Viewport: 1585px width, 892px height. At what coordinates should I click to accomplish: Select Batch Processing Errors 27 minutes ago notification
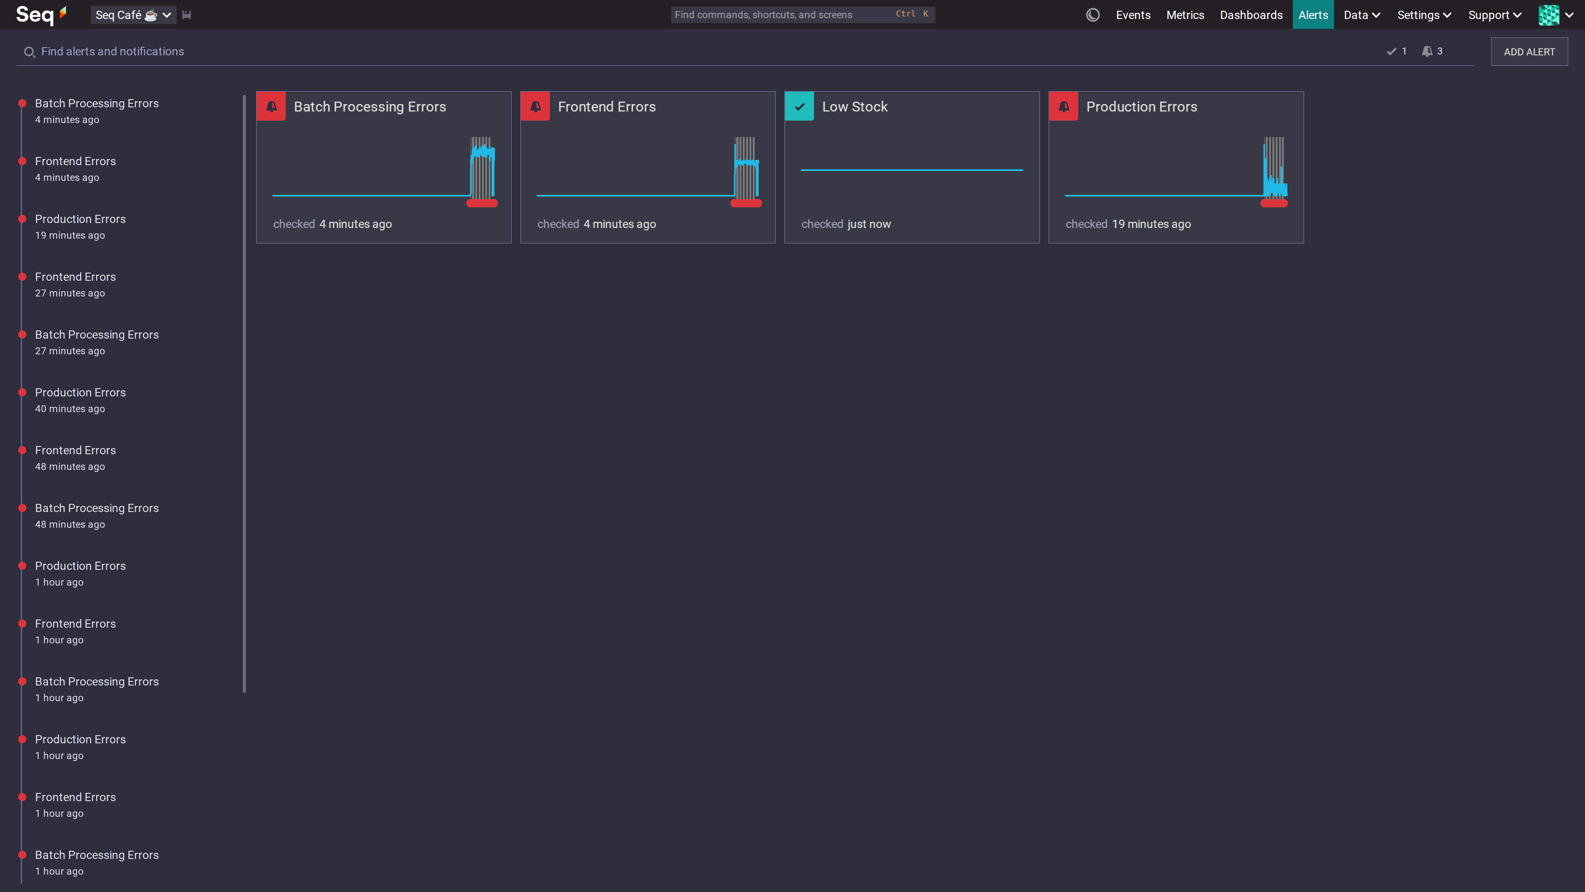97,342
